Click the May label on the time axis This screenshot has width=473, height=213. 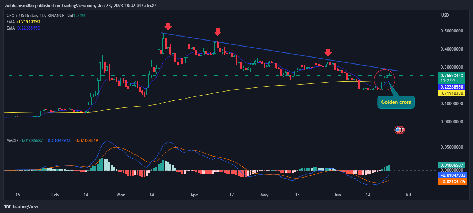[264, 195]
